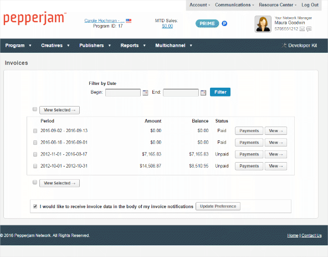Image resolution: width=328 pixels, height=257 pixels.
Task: Click the email envelope icon for Maura Goodwin
Action: click(x=302, y=29)
